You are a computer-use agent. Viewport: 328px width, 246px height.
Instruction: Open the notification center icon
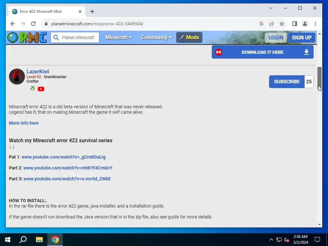pos(317,240)
